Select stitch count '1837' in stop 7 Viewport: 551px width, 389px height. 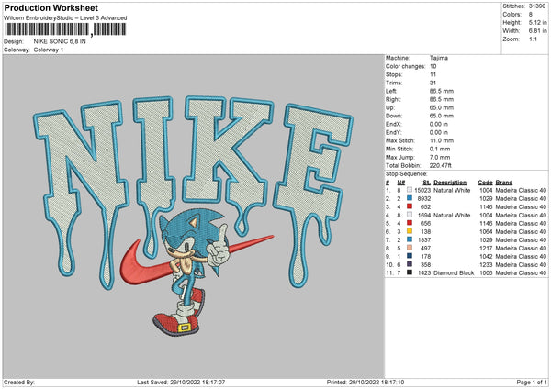(x=423, y=239)
